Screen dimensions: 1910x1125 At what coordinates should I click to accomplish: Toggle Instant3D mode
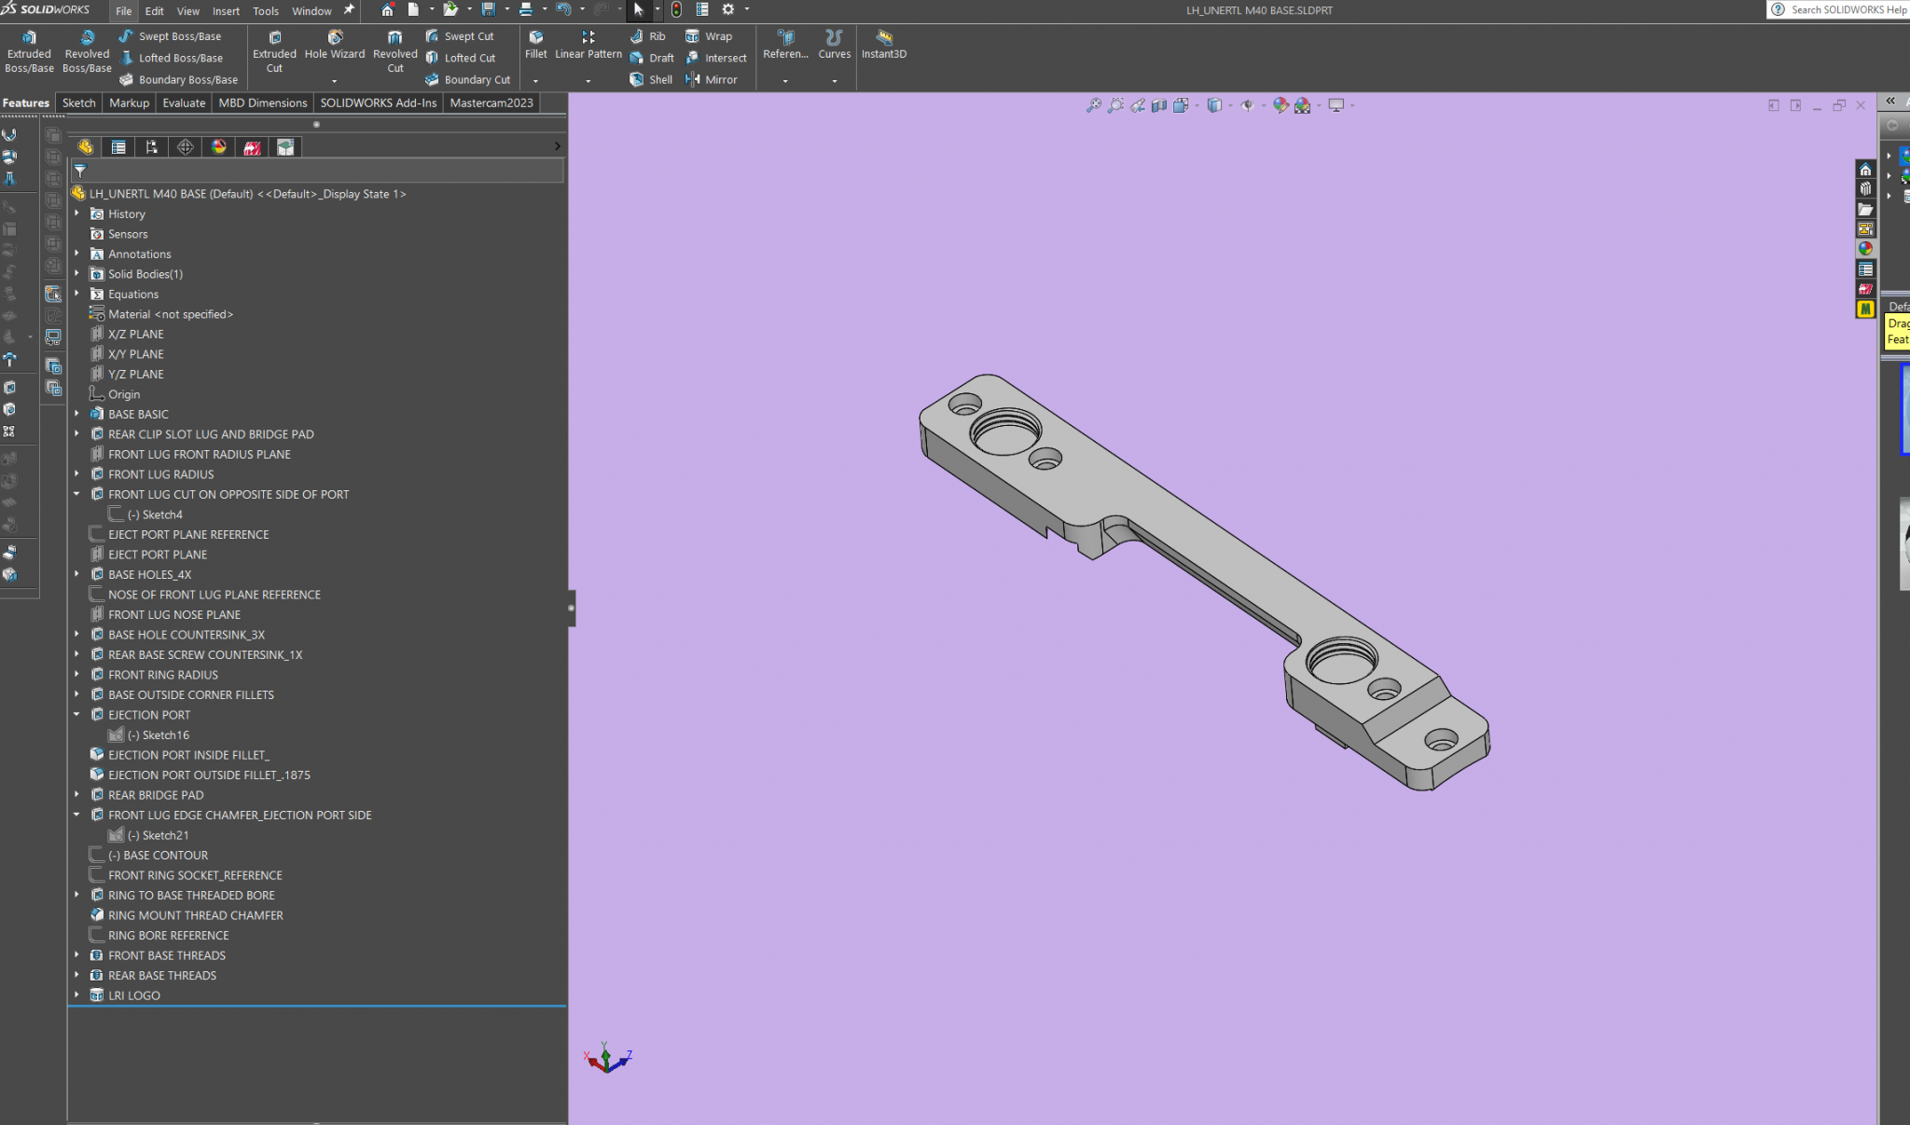pyautogui.click(x=883, y=44)
